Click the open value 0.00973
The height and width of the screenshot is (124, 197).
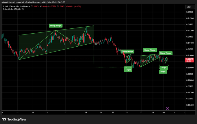[x=35, y=6]
